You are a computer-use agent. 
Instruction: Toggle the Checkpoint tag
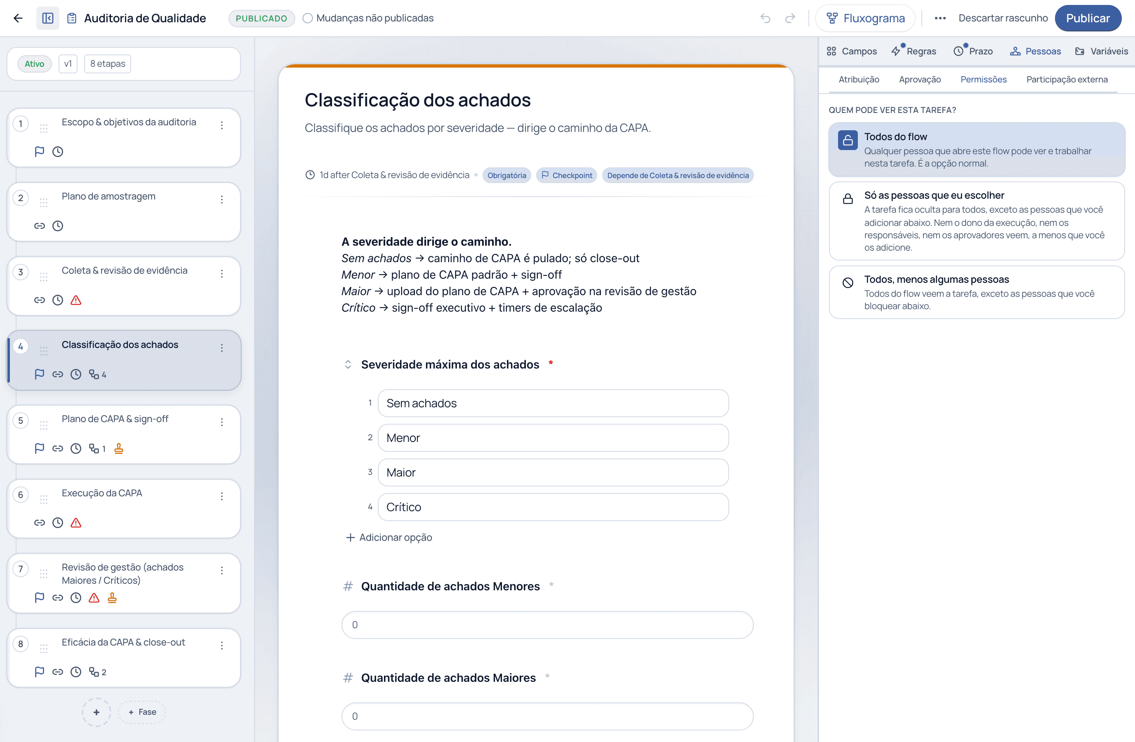[x=567, y=175]
